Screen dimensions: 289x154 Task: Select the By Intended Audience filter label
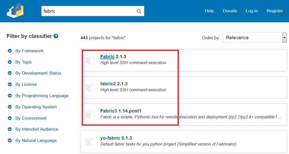[37, 129]
